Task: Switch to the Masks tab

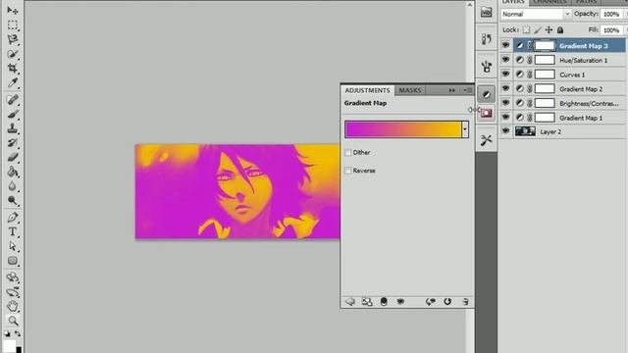Action: click(410, 90)
